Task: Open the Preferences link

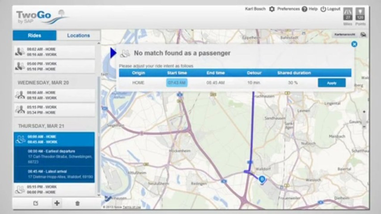Action: (288, 9)
